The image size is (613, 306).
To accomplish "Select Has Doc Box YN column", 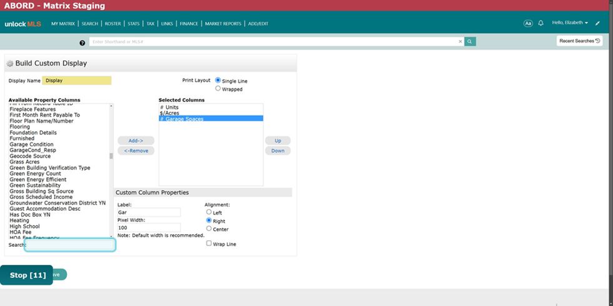I will pyautogui.click(x=30, y=214).
